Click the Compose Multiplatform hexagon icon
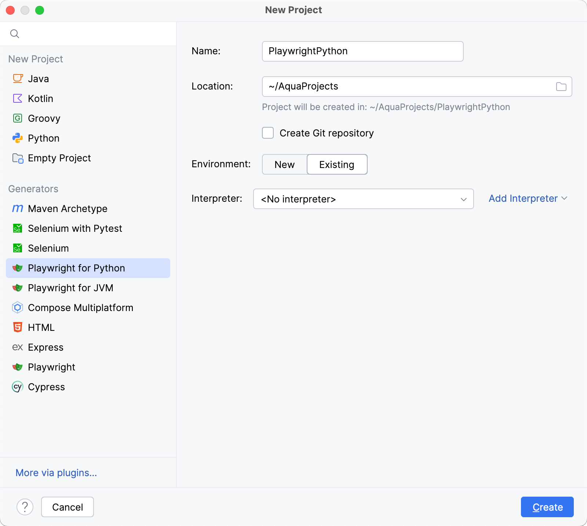 [x=18, y=307]
